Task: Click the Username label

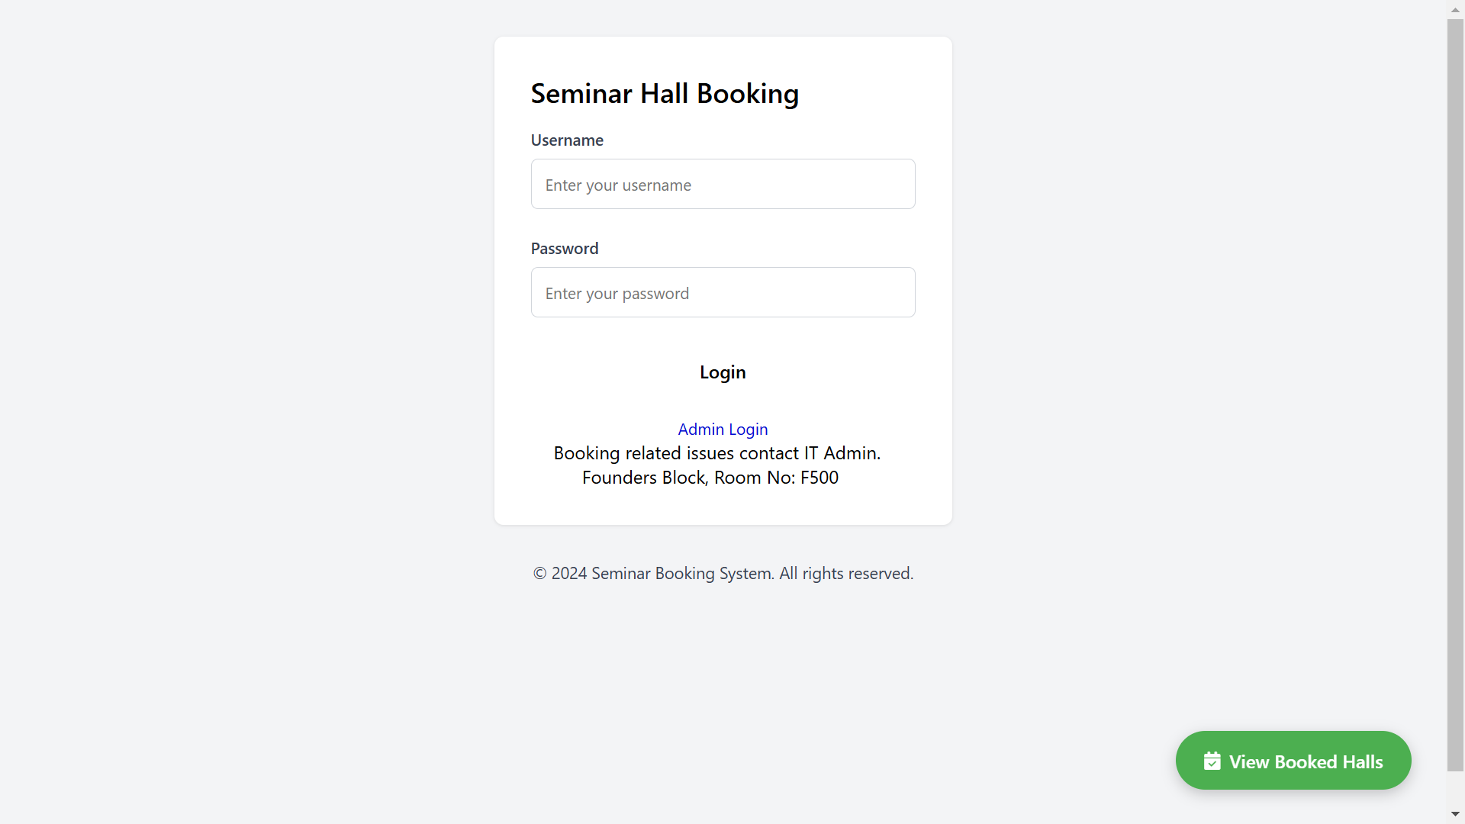Action: 567,140
